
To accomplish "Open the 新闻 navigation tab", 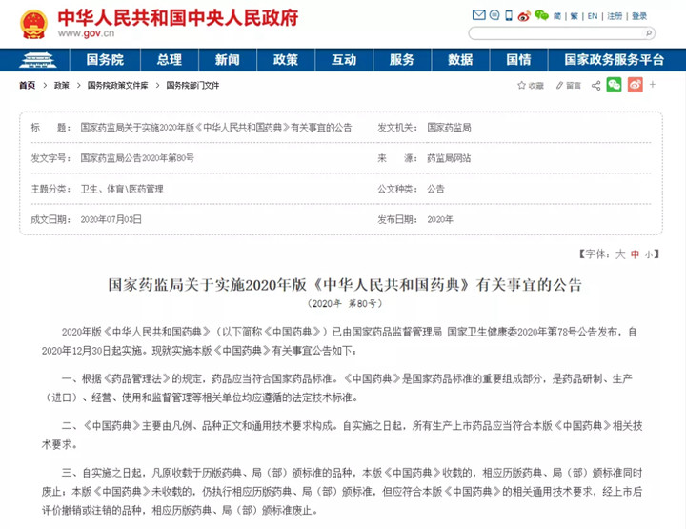I will pyautogui.click(x=228, y=60).
